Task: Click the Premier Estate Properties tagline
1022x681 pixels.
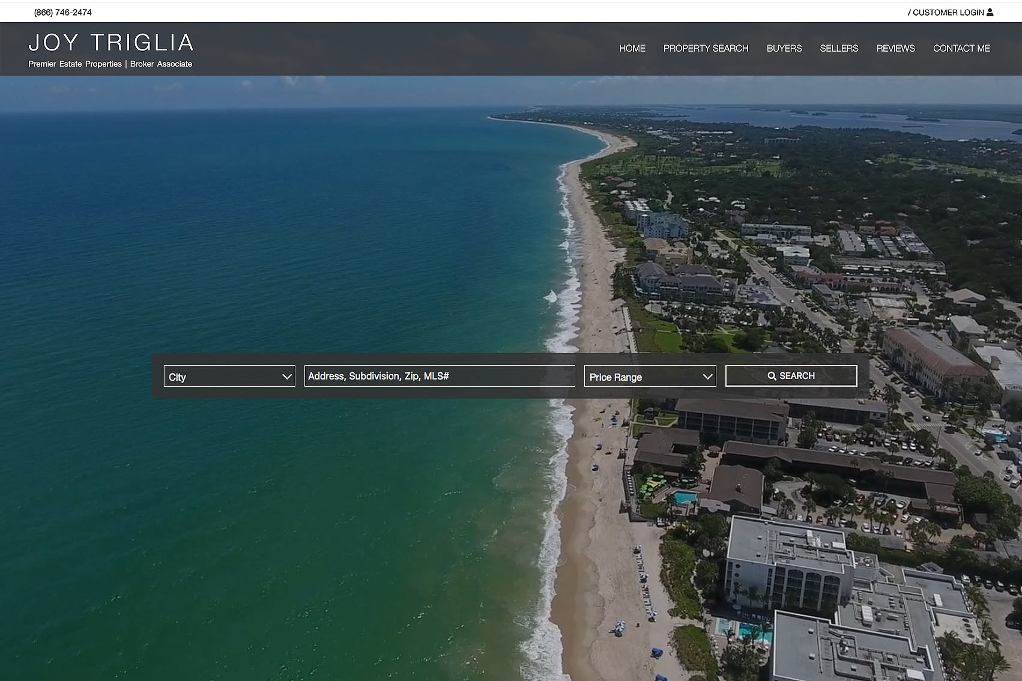Action: point(75,64)
